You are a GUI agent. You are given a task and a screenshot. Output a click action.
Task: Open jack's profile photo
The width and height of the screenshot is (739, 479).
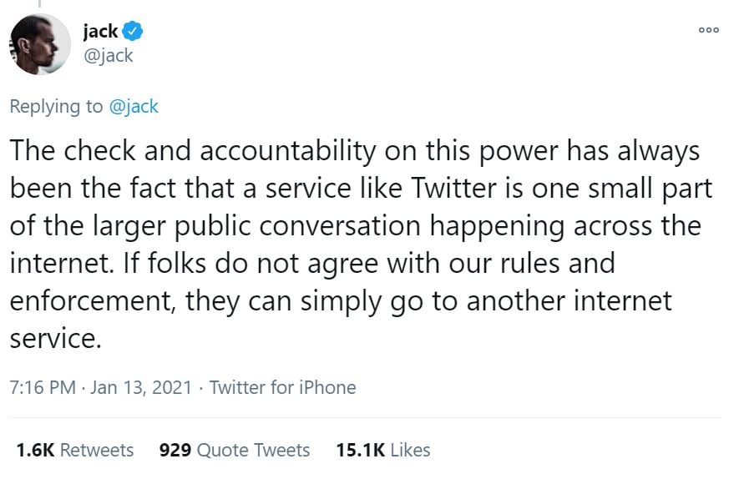[x=39, y=44]
